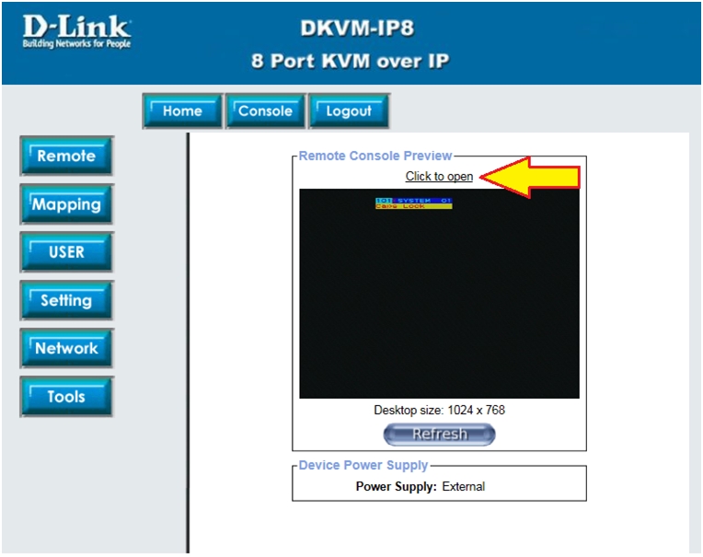
Task: Go to the Home page button
Action: (x=181, y=111)
